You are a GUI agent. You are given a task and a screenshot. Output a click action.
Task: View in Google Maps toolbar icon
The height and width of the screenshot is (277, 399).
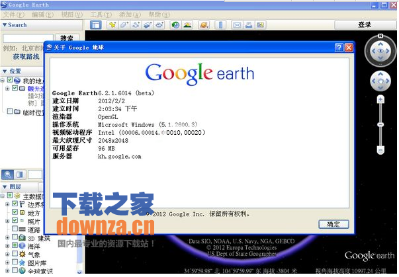[261, 25]
